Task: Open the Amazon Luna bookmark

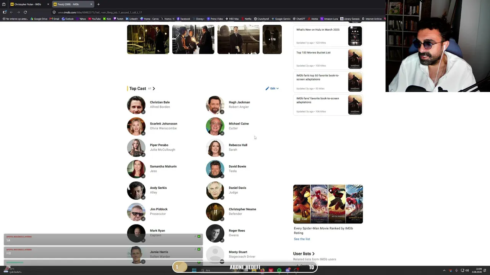Action: tap(330, 19)
